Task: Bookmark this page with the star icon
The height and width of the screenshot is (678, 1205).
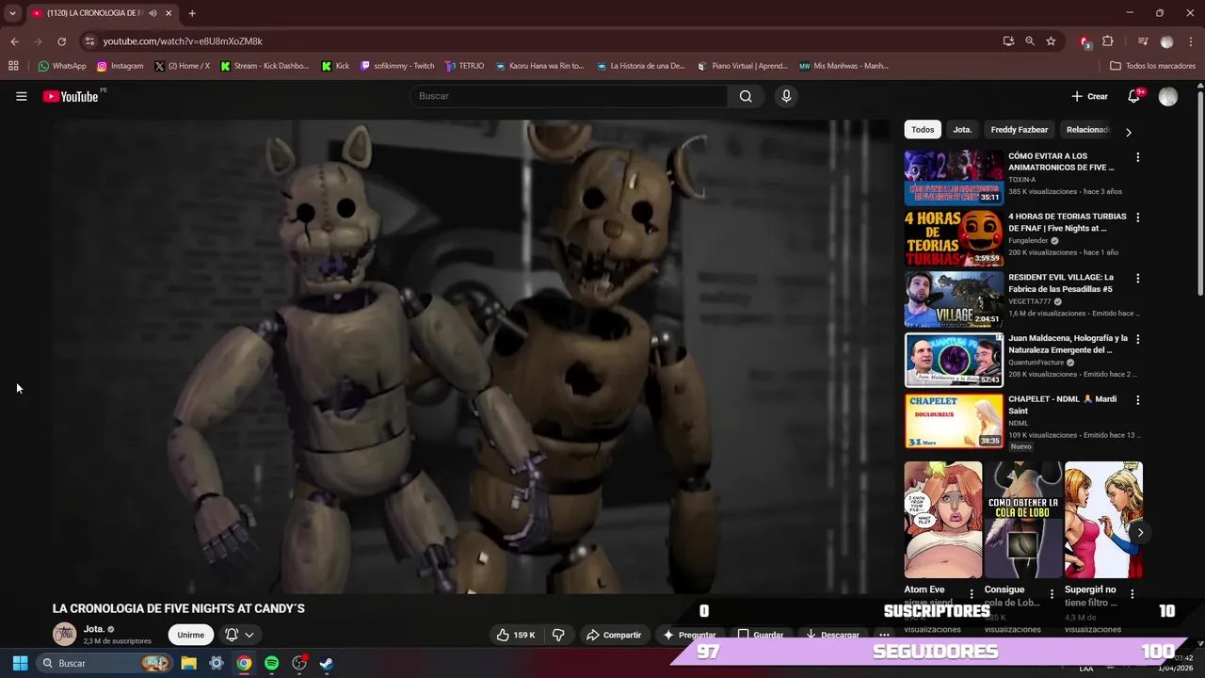Action: point(1051,41)
